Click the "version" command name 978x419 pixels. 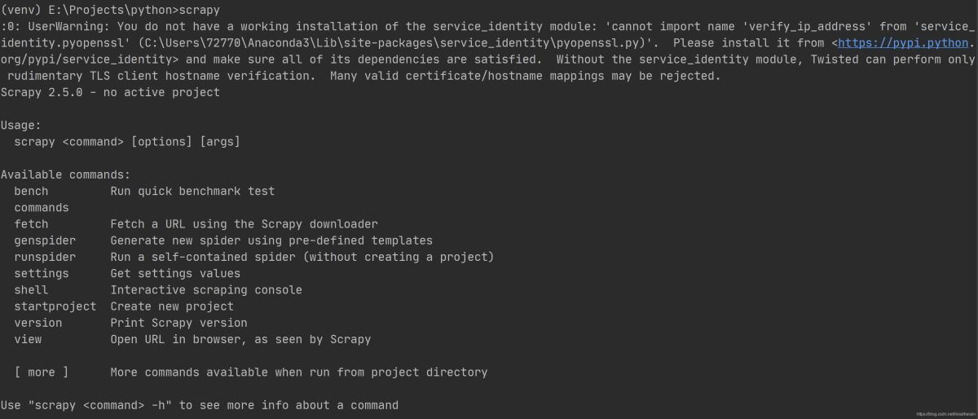click(37, 323)
